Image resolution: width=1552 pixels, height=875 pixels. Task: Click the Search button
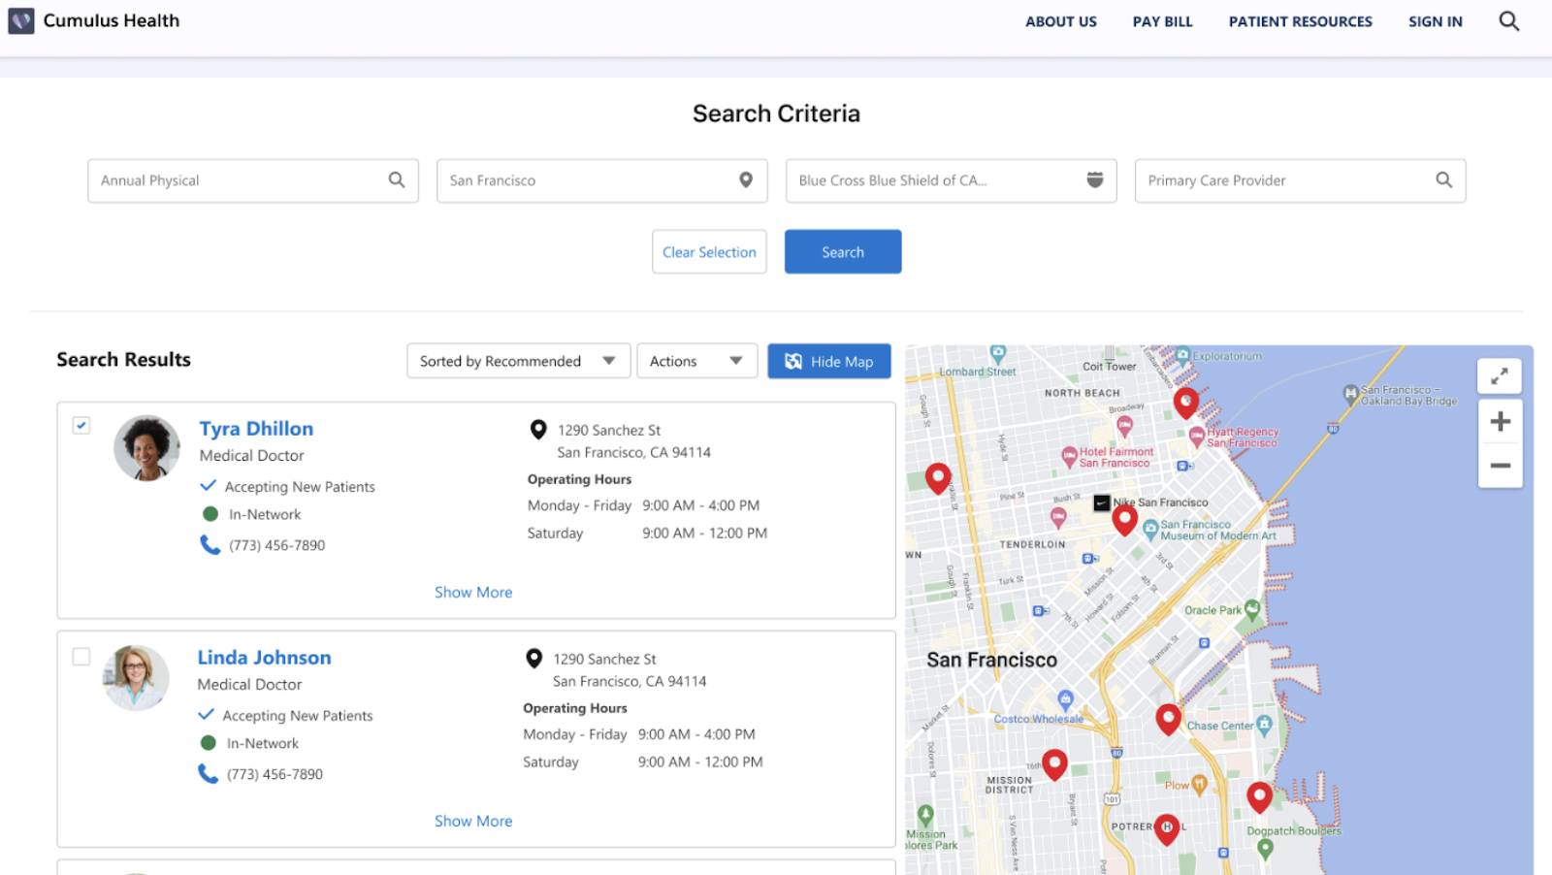click(x=842, y=251)
